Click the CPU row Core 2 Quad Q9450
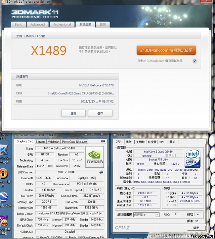The height and width of the screenshot is (239, 215). click(65, 93)
